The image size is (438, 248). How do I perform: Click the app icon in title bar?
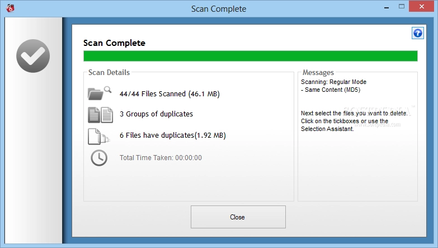coord(10,8)
